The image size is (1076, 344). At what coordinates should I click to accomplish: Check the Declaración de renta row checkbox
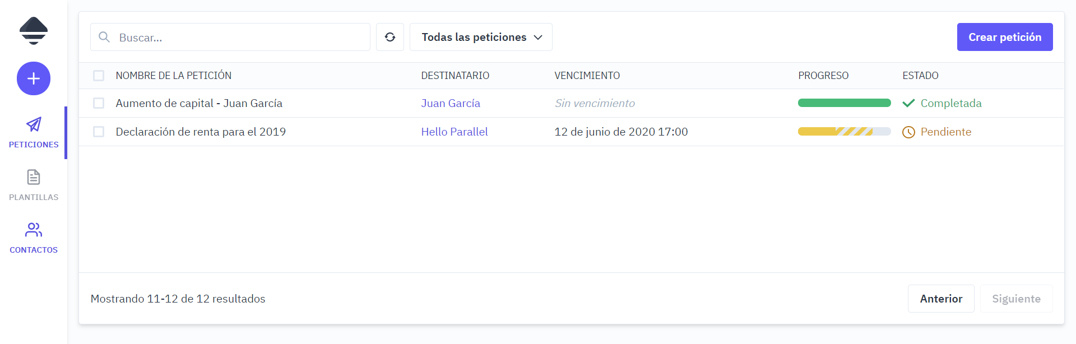(x=99, y=132)
